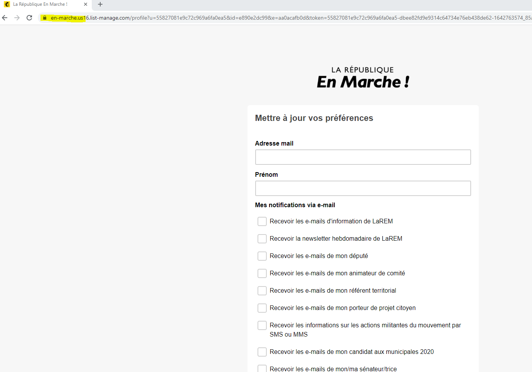The width and height of the screenshot is (532, 372).
Task: Enable emails from mon porteur de projet citoyen
Action: (x=262, y=308)
